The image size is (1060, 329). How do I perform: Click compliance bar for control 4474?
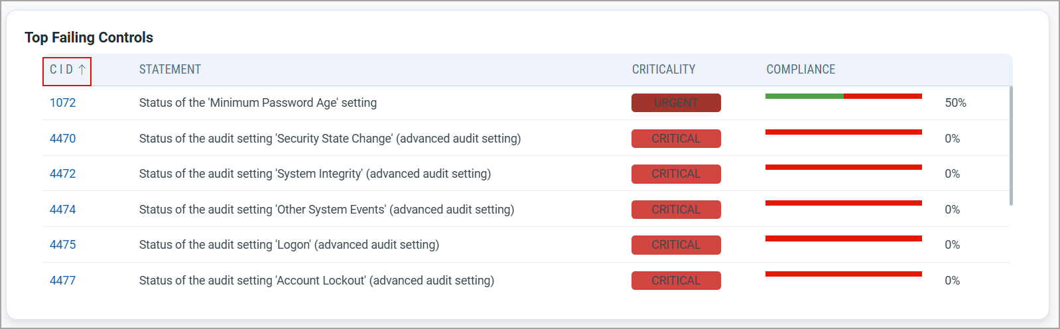point(844,203)
